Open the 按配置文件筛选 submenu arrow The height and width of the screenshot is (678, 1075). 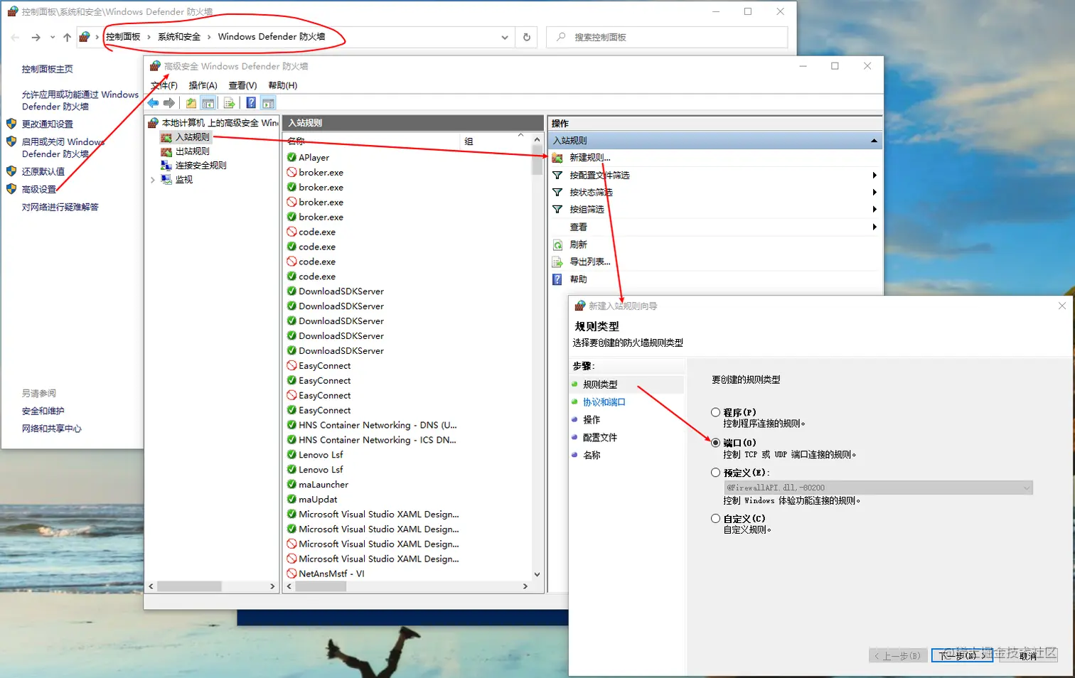pos(875,175)
